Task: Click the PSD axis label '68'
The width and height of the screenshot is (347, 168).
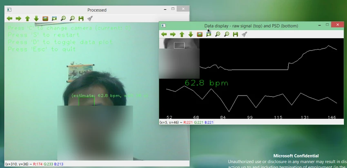Action: click(196, 117)
